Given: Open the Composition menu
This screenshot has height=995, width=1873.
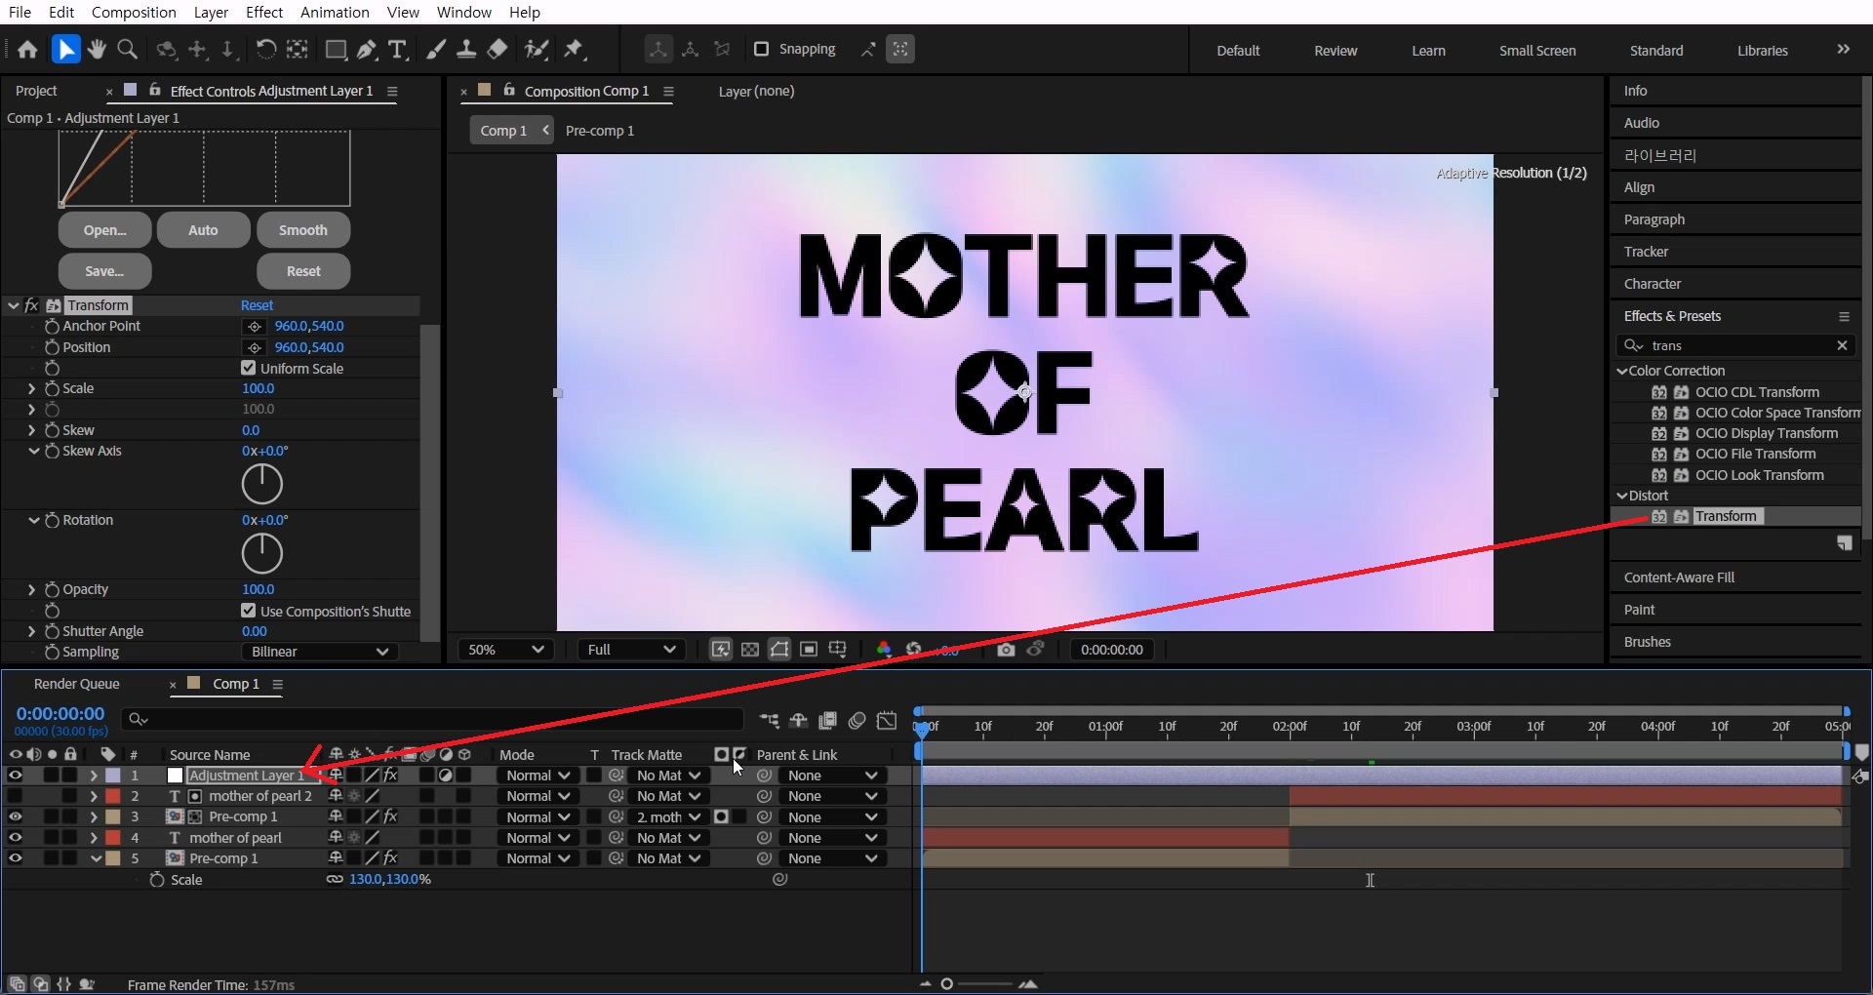Looking at the screenshot, I should pos(134,12).
